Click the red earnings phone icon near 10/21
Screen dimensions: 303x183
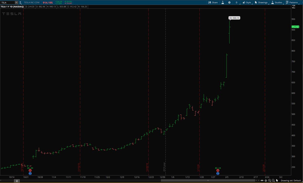tap(30, 170)
